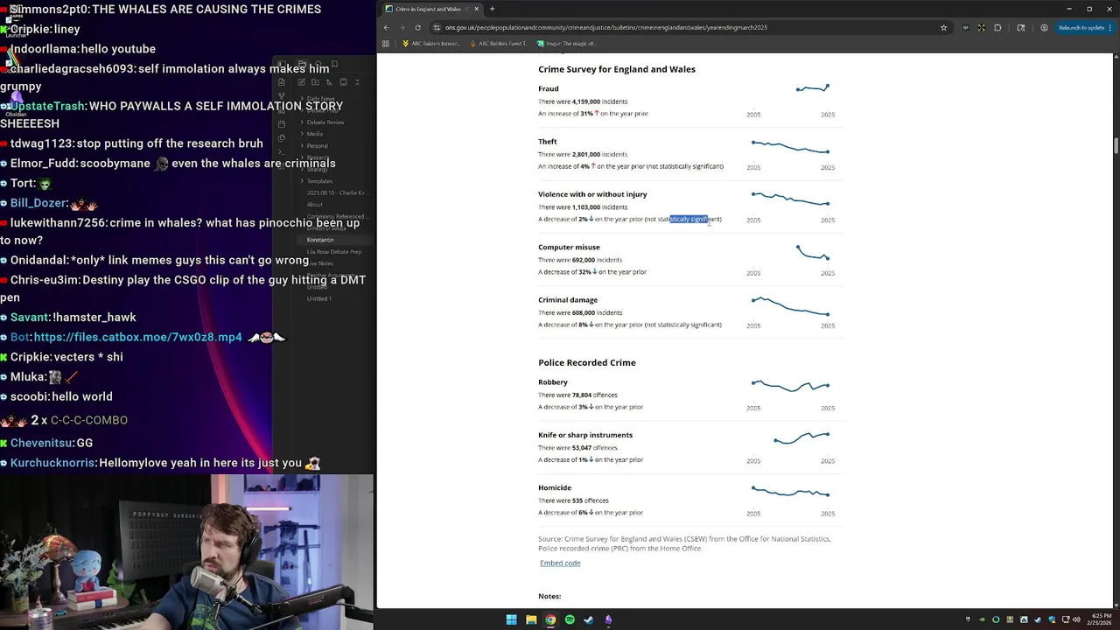Open the Windows Start menu

511,619
